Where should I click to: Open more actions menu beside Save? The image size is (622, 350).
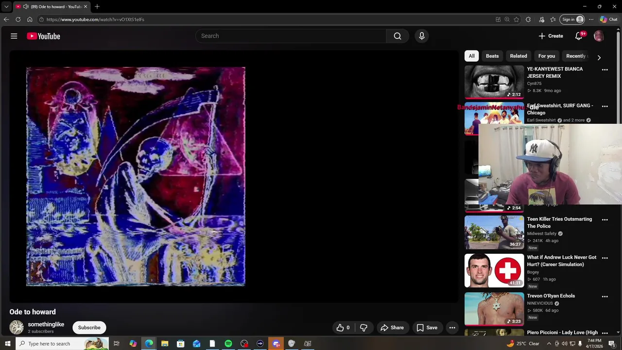click(452, 328)
